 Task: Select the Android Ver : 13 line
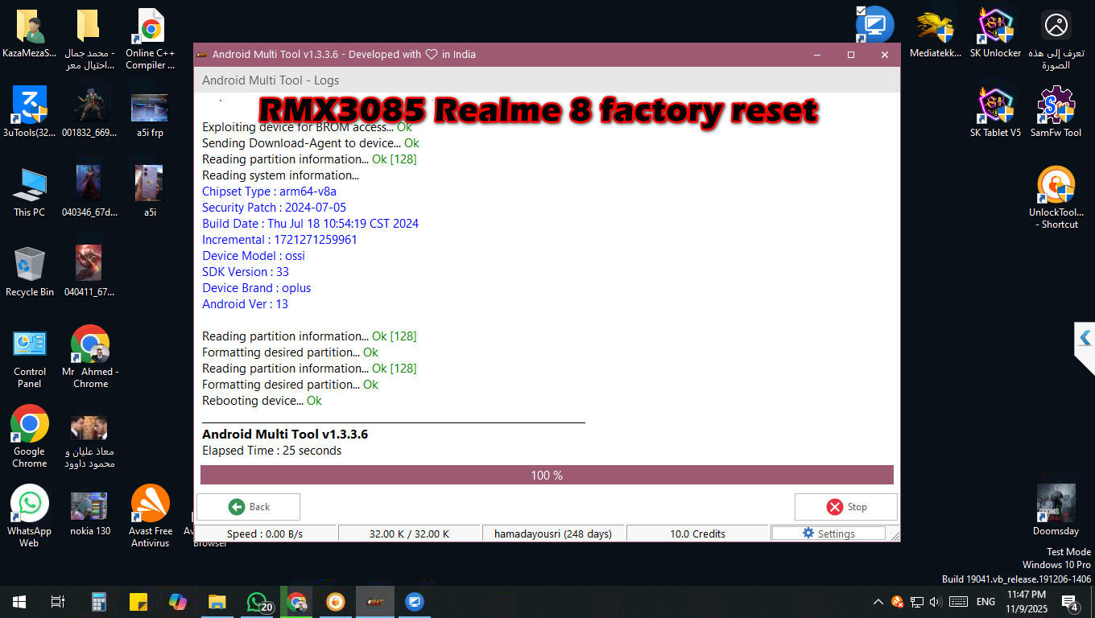click(245, 304)
